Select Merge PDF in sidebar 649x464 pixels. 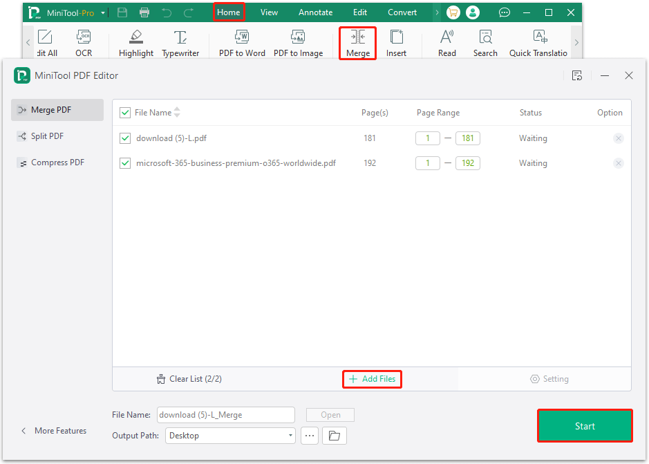[x=57, y=110]
